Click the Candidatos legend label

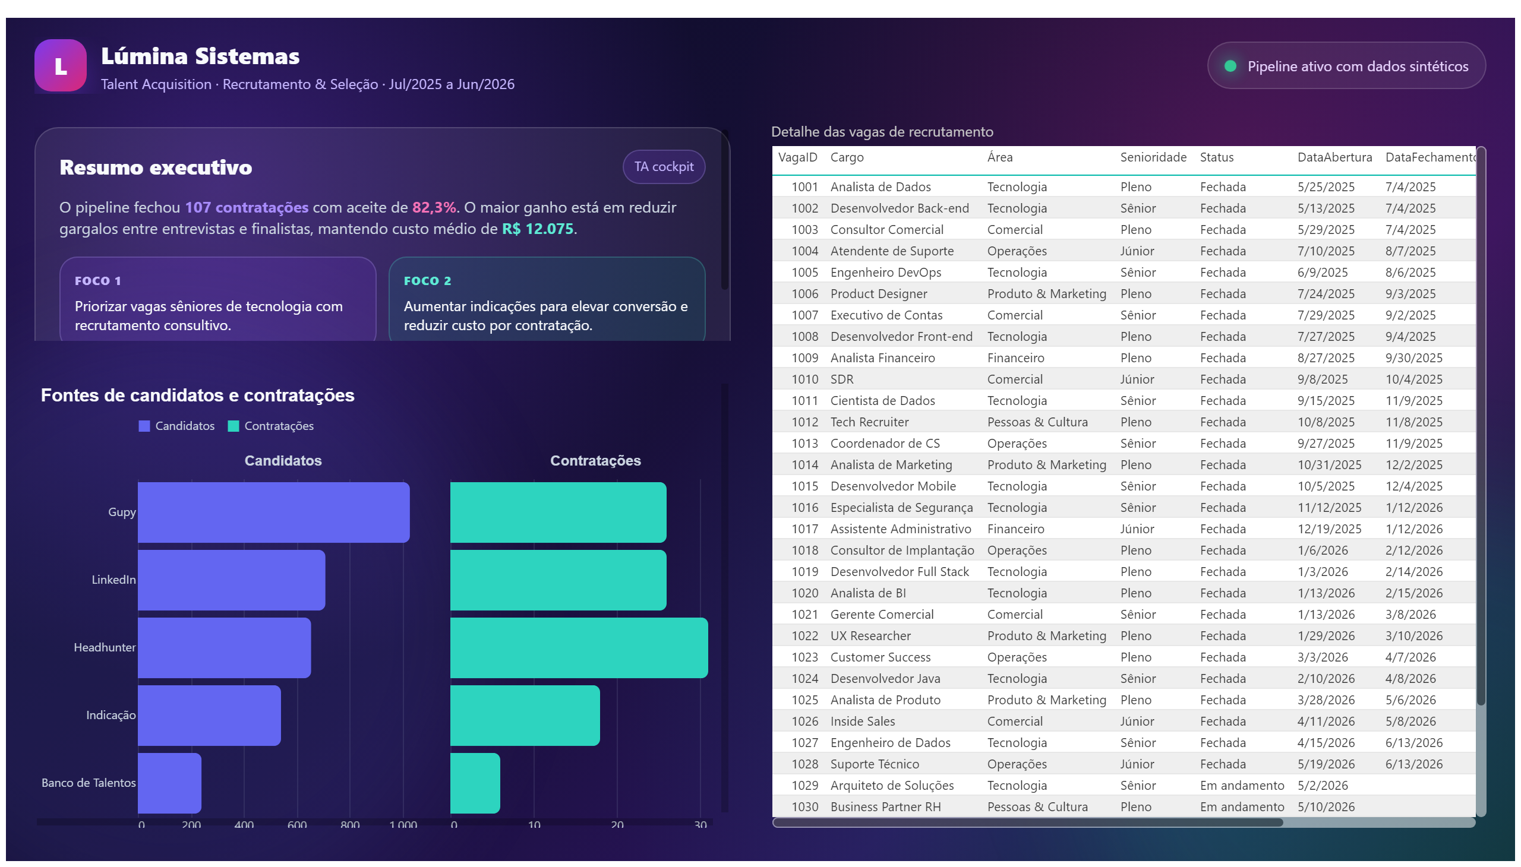(185, 426)
